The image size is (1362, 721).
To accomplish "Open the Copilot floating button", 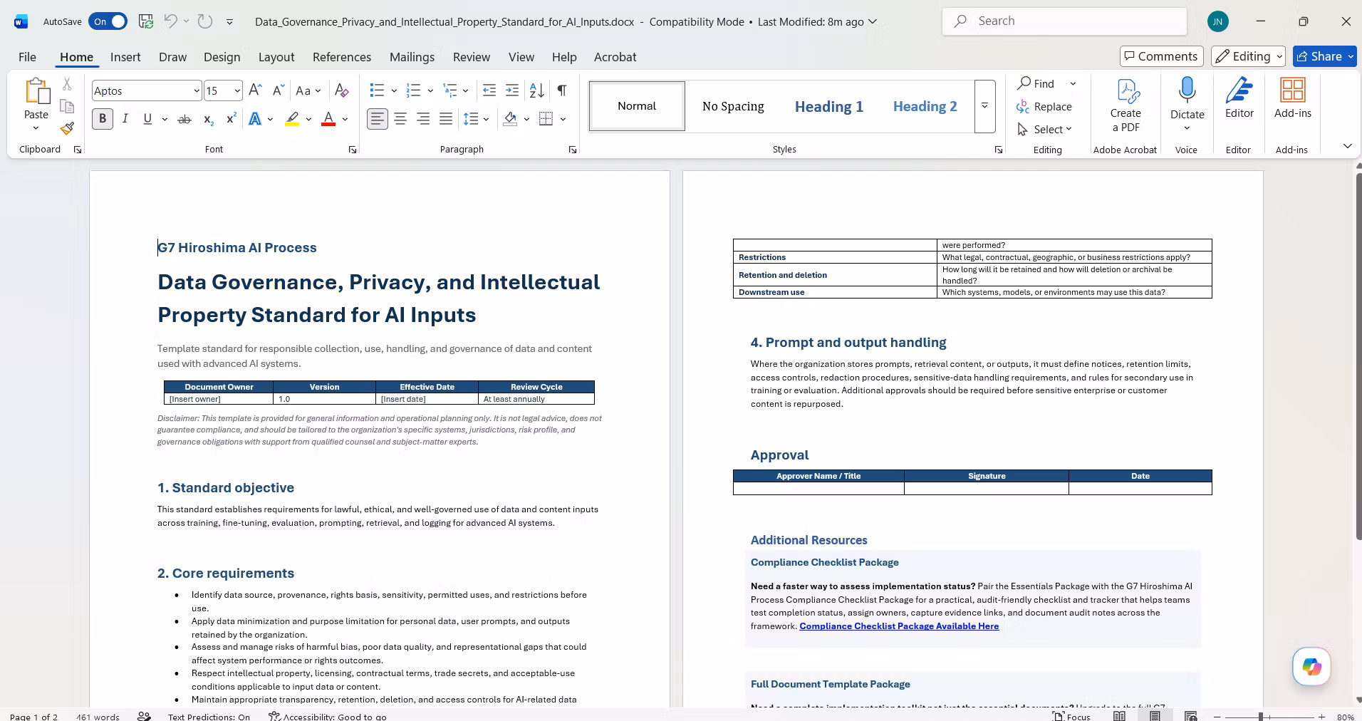I will [1311, 666].
